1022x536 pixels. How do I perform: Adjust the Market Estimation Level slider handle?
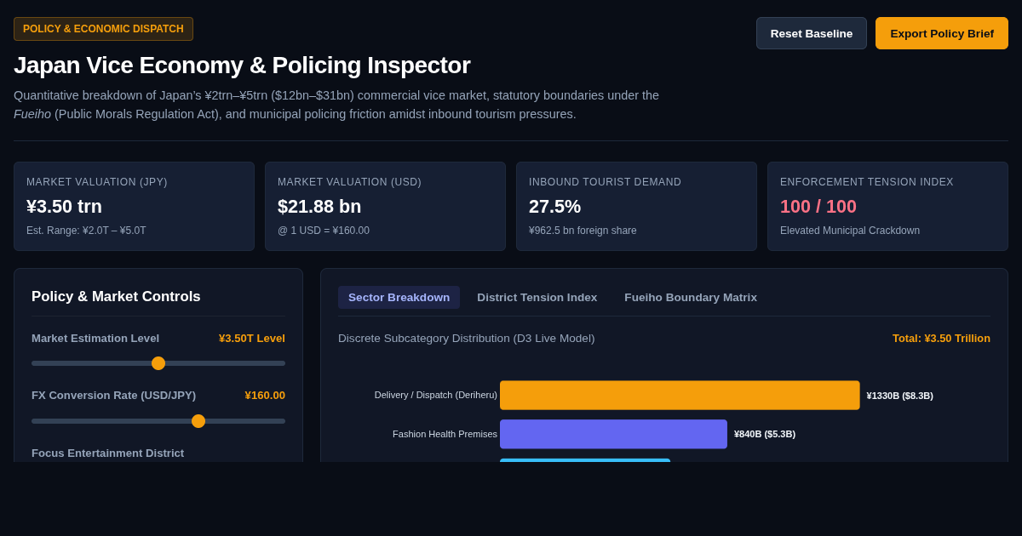point(158,363)
